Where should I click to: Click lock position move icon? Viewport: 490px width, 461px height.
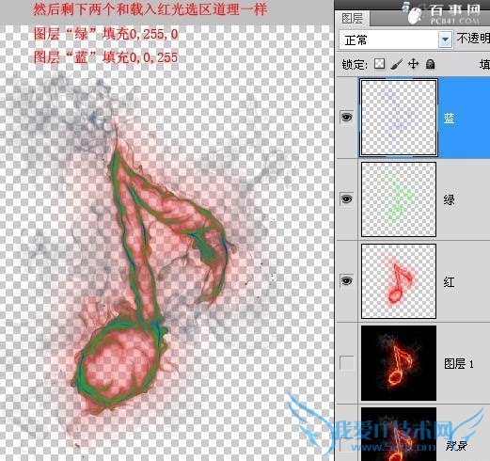coord(414,64)
